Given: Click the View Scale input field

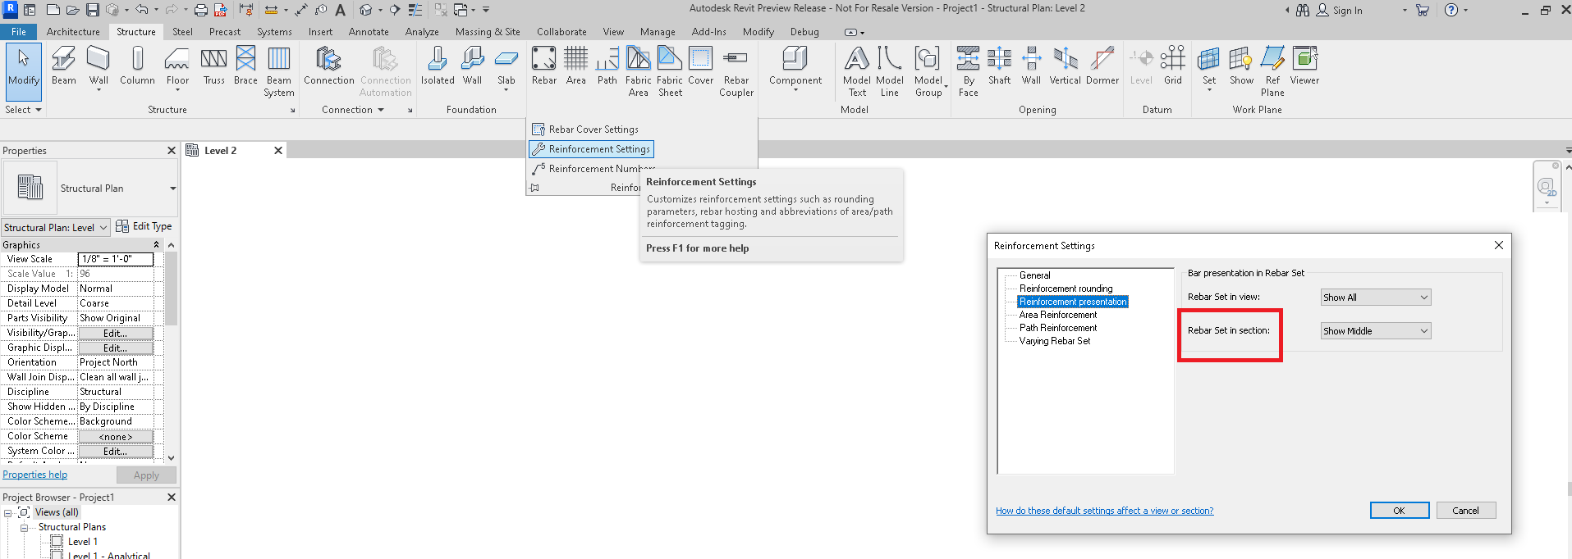Looking at the screenshot, I should coord(115,259).
